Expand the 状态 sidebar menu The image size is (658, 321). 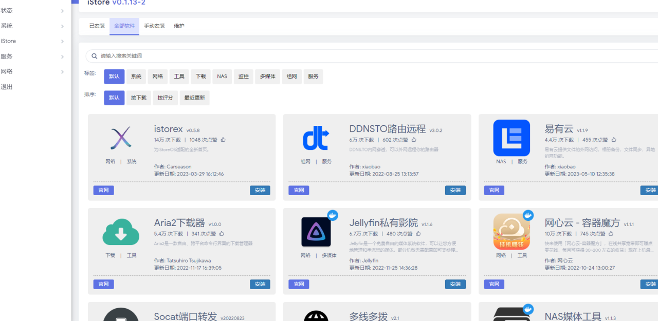point(33,11)
